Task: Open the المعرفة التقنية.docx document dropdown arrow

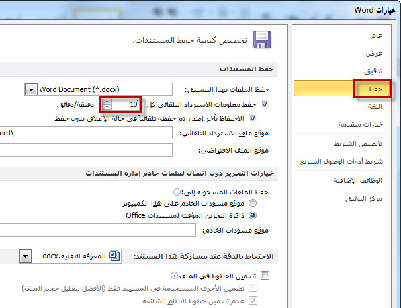Action: 25,256
